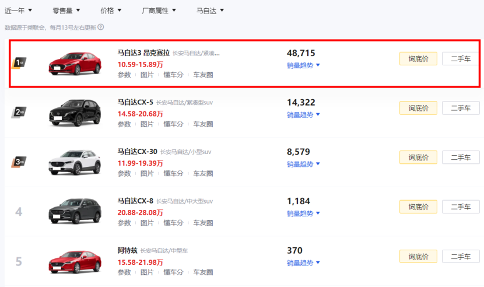
Task: Click 询底价 for 马自达CX-30
Action: [418, 157]
